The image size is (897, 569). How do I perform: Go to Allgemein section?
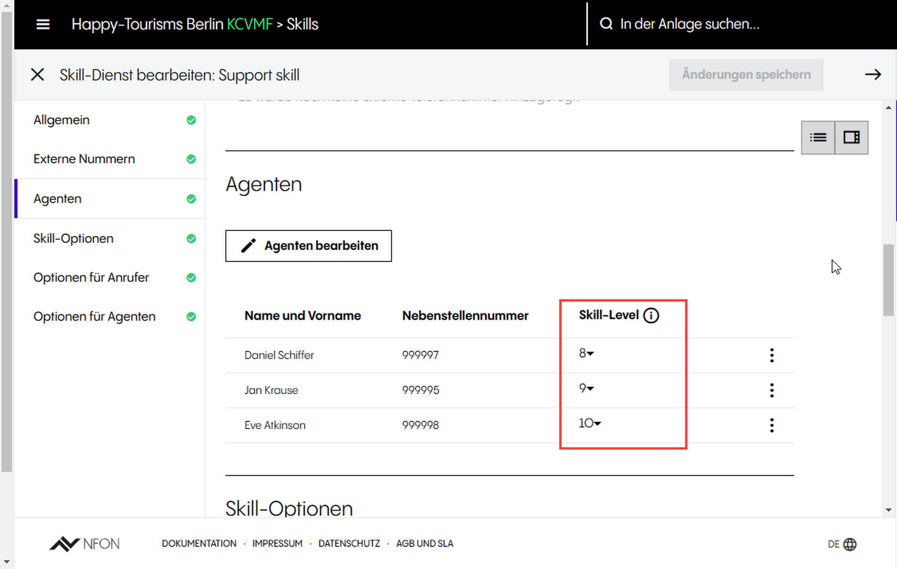click(x=61, y=120)
